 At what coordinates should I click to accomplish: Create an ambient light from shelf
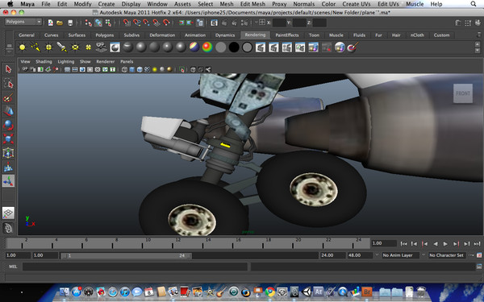23,48
